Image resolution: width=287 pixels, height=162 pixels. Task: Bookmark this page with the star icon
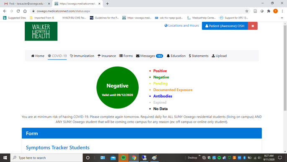(247, 11)
